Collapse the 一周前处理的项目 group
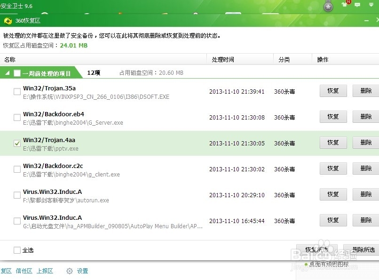Screen dimensions: 379x280 pyautogui.click(x=8, y=73)
